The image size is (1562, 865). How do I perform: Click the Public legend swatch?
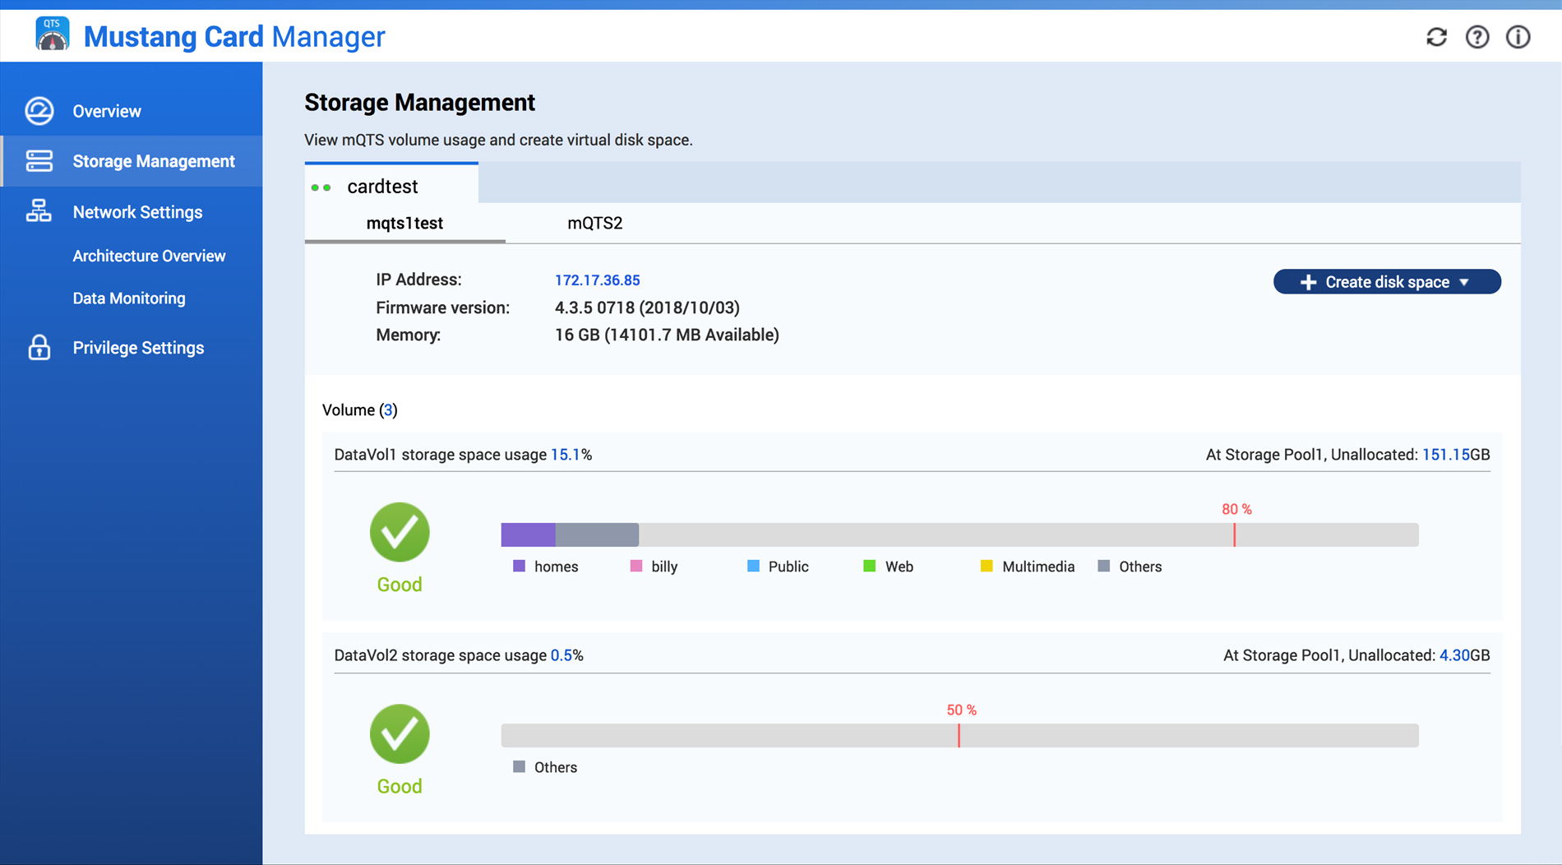click(753, 566)
